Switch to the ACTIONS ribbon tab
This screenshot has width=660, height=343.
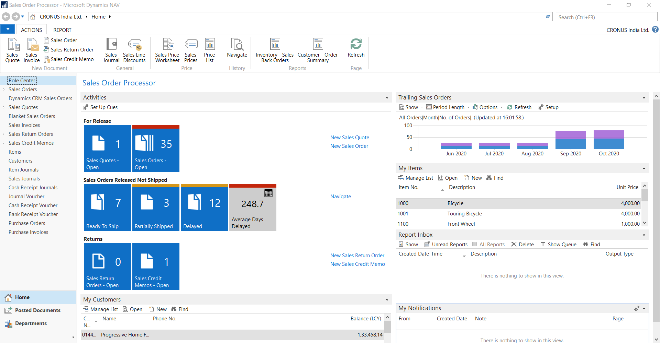tap(31, 30)
